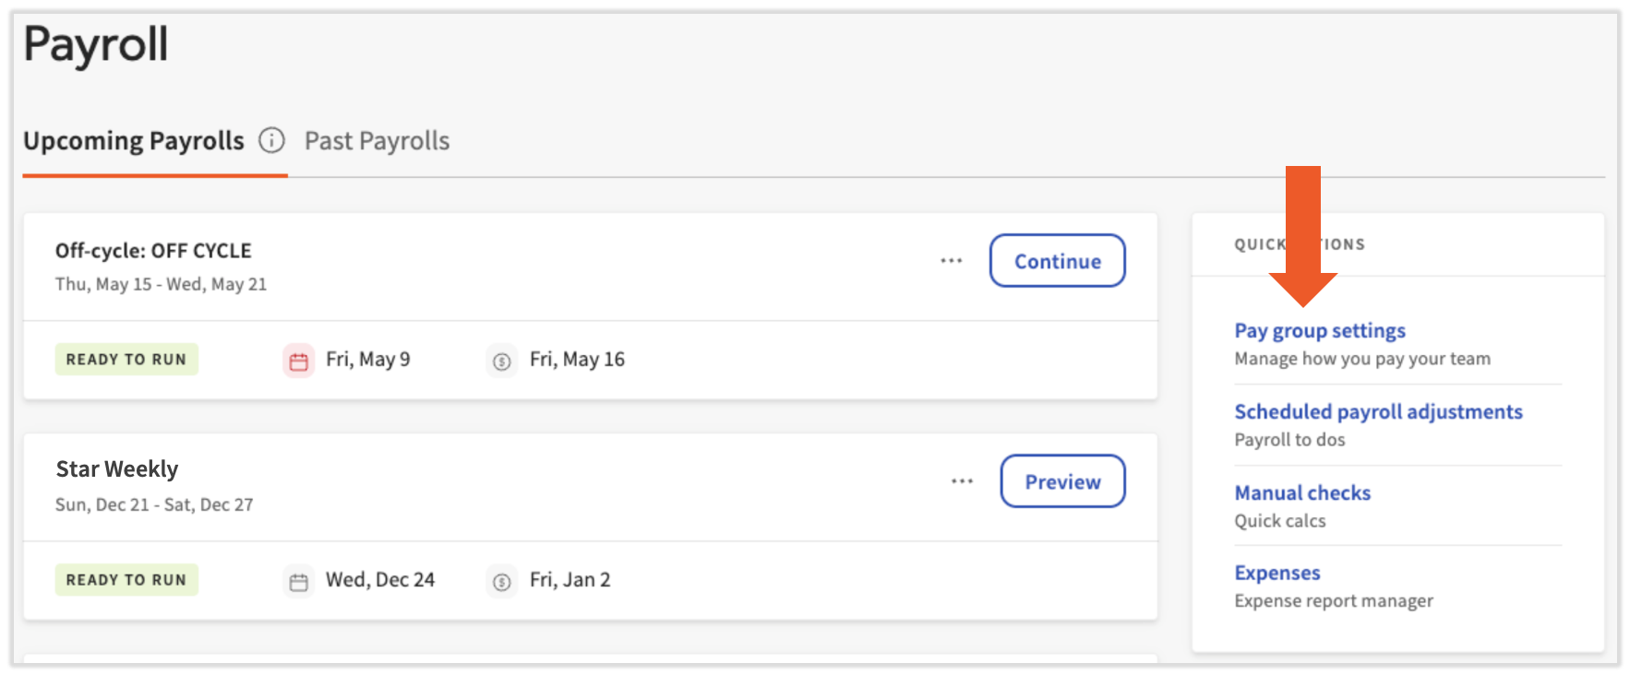Click the Off-cycle: OFF CYCLE payroll title

click(153, 251)
